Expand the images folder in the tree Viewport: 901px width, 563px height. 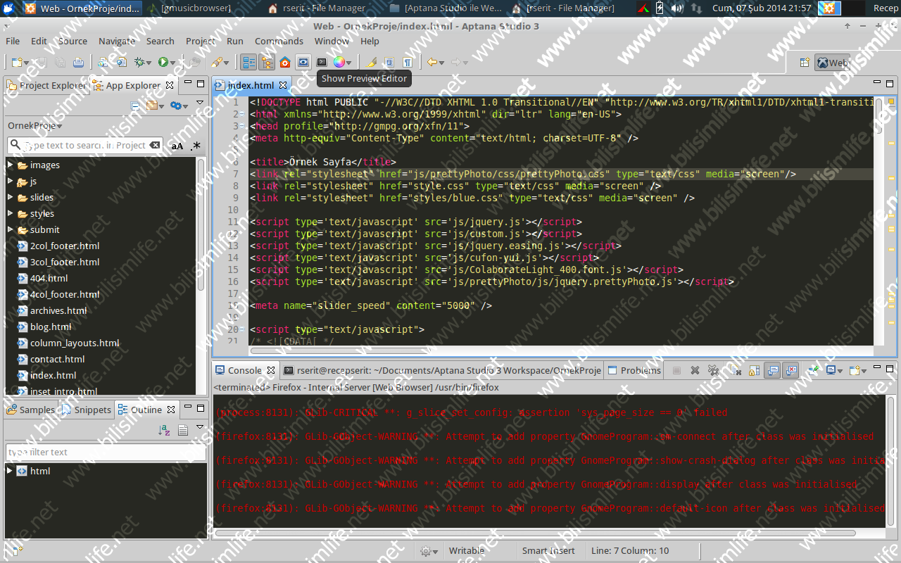pyautogui.click(x=11, y=165)
